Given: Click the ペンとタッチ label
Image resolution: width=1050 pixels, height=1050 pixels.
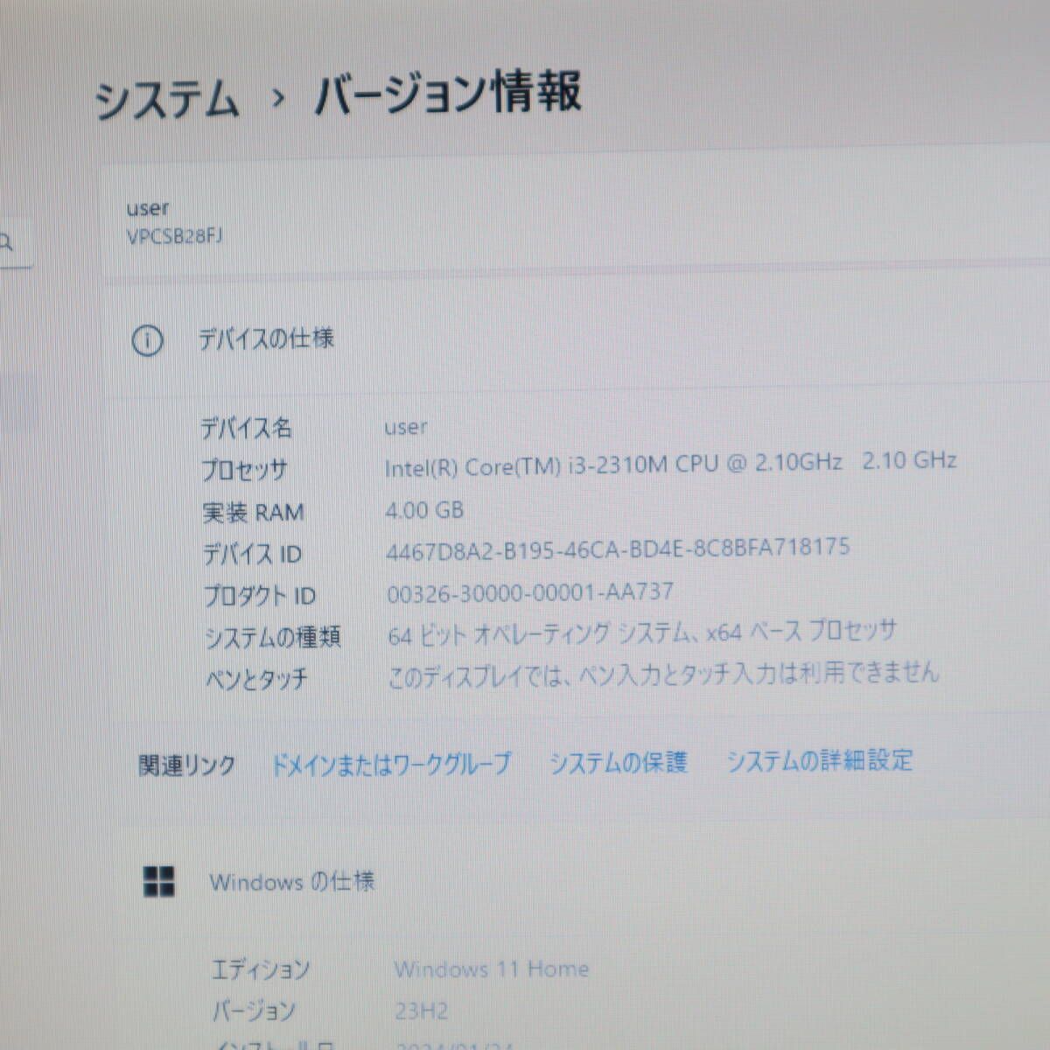Looking at the screenshot, I should point(255,680).
